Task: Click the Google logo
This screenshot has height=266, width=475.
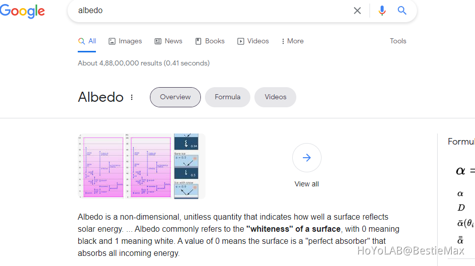Action: pos(22,11)
